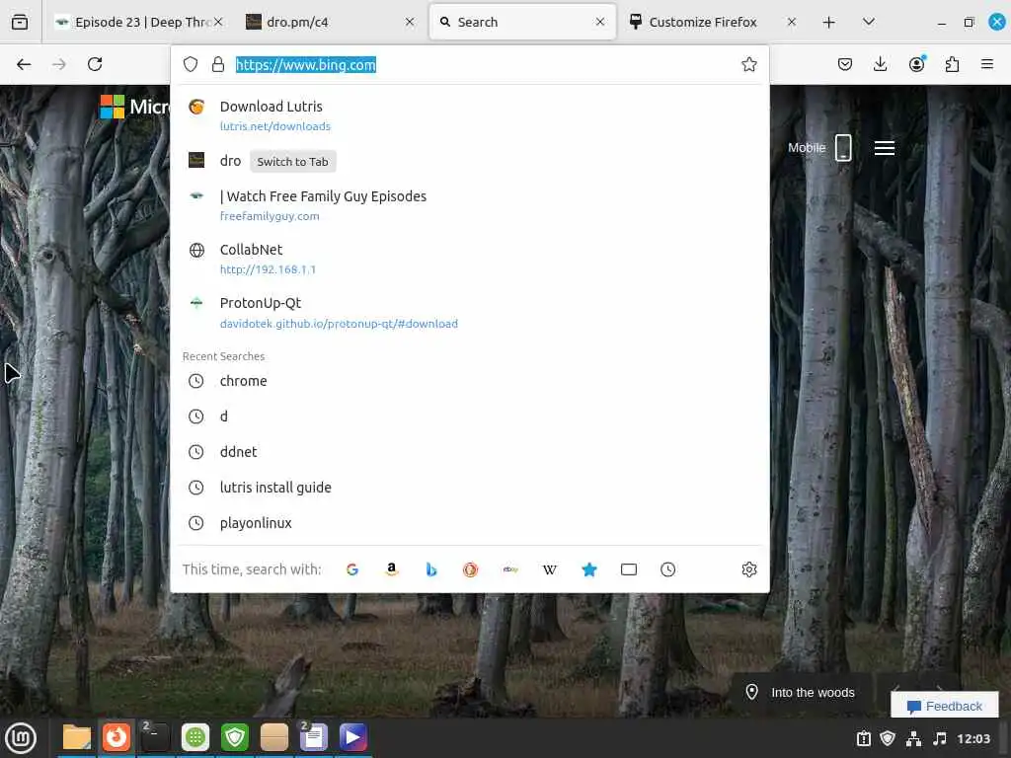Select recent search 'ddnet'
1011x758 pixels.
[469, 452]
